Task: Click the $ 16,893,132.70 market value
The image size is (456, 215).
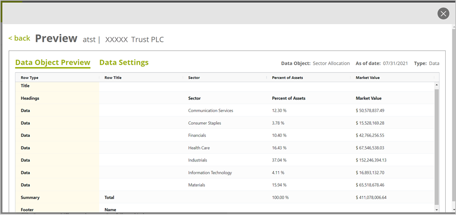Action: pyautogui.click(x=370, y=173)
